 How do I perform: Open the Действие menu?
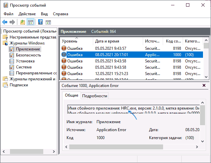click(x=27, y=14)
